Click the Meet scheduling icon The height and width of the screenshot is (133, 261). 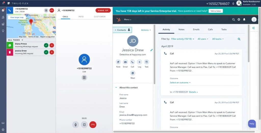click(133, 73)
